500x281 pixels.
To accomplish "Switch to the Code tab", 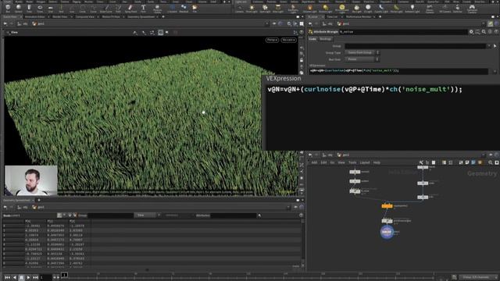I will [x=312, y=39].
